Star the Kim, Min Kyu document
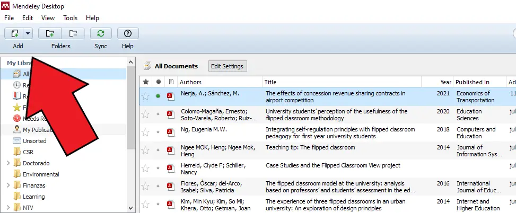This screenshot has height=213, width=516. point(145,205)
